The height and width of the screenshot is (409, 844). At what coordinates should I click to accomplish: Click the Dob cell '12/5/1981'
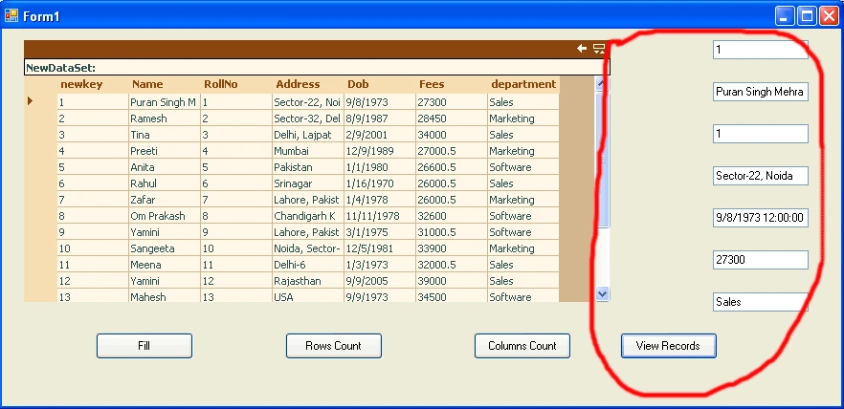[x=380, y=248]
